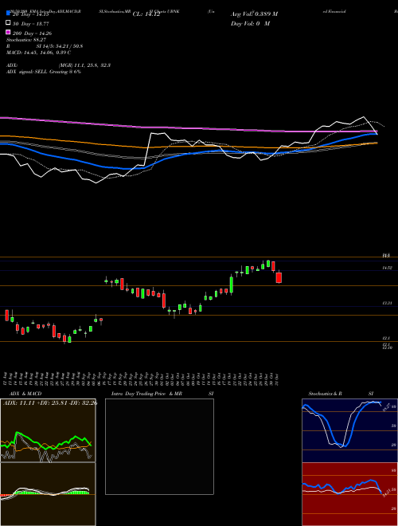398x526 pixels.
Task: Click the 'MACD: 14.45, 14.06, 0.39 C' line
Action: pos(39,53)
